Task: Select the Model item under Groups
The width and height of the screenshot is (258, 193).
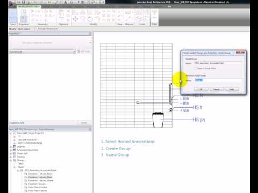Action: coord(21,167)
